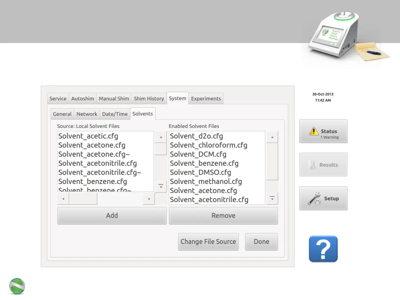Image resolution: width=400 pixels, height=300 pixels.
Task: Go to the Manual Shim tab
Action: [114, 99]
